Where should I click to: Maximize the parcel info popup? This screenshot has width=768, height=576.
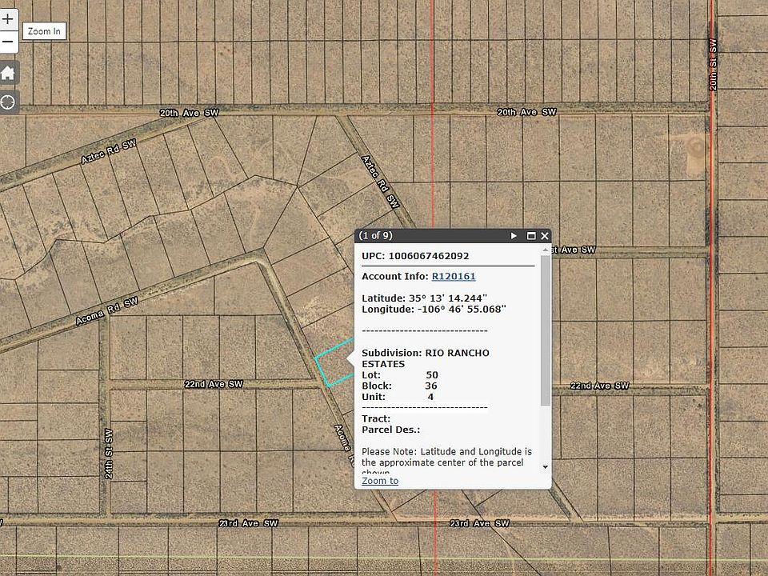[x=530, y=236]
